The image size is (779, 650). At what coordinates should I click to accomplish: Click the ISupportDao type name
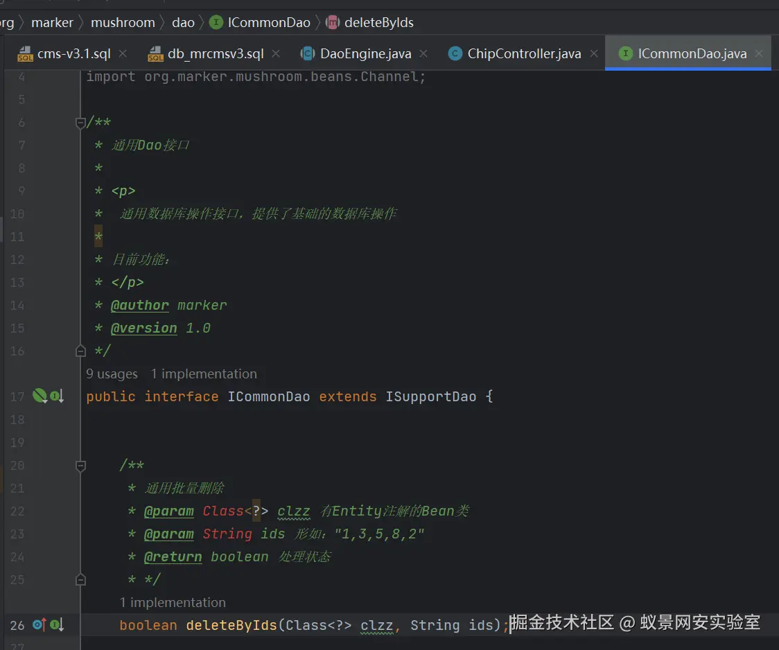[430, 397]
